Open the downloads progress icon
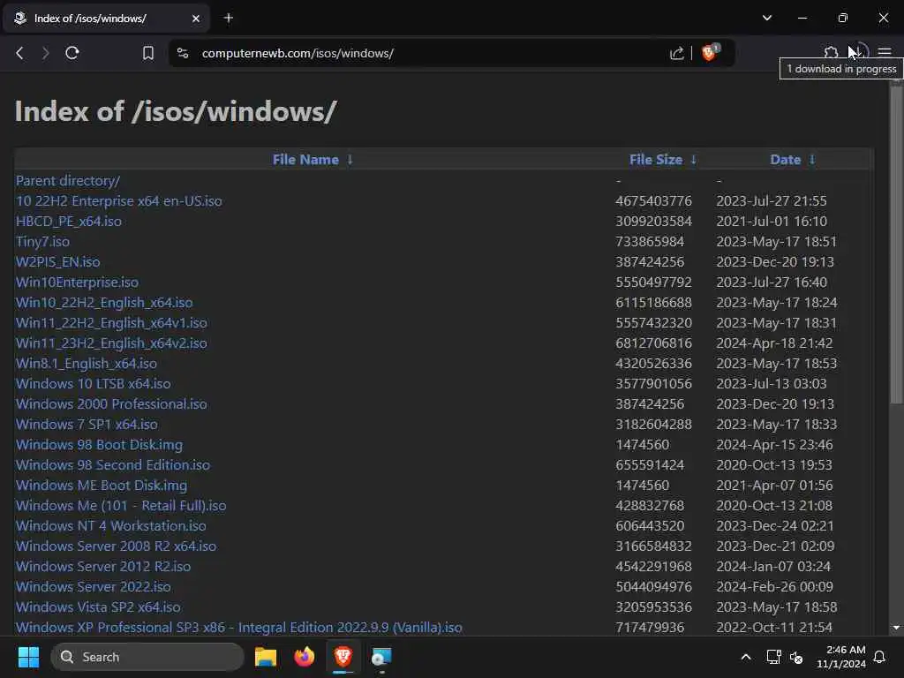 tap(858, 52)
